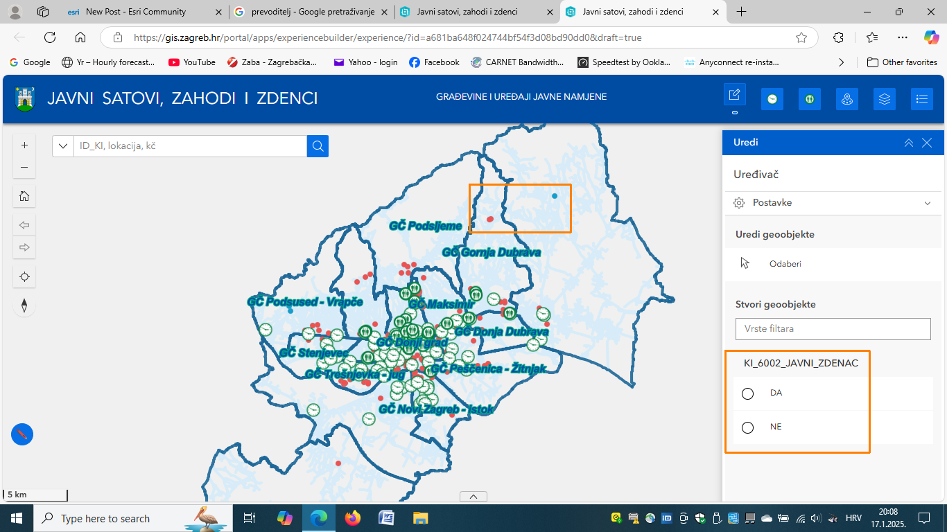Open the zdenci location marker widget
Viewport: 947px width, 532px height.
pyautogui.click(x=847, y=99)
